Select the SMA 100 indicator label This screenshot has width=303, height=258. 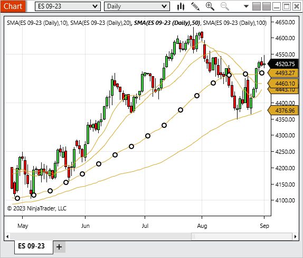pyautogui.click(x=235, y=23)
